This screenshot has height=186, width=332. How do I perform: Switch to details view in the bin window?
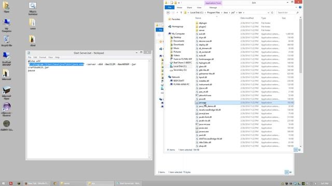point(296,150)
